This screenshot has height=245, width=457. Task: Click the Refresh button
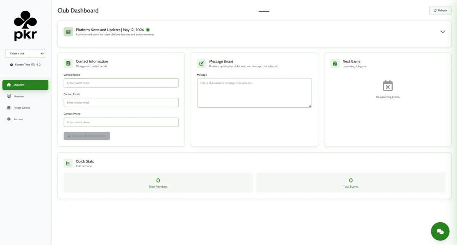tap(440, 11)
